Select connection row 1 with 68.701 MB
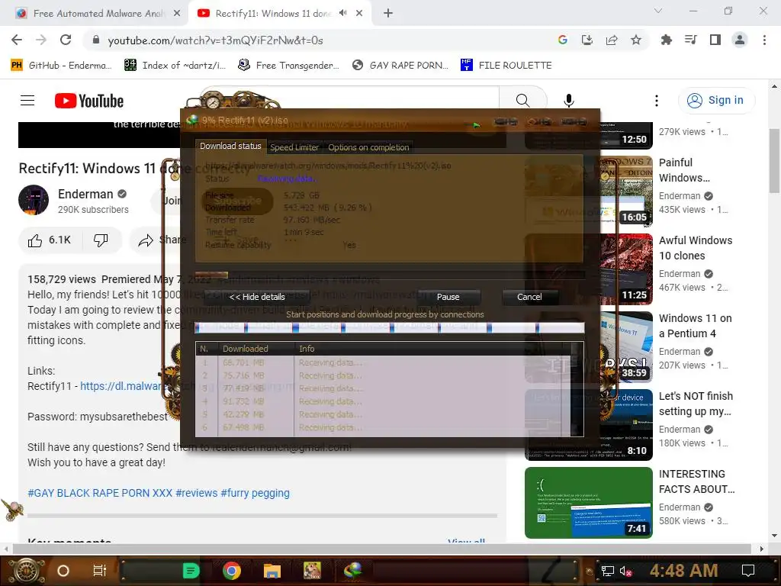Screen dimensions: 781x586 (x=383, y=362)
